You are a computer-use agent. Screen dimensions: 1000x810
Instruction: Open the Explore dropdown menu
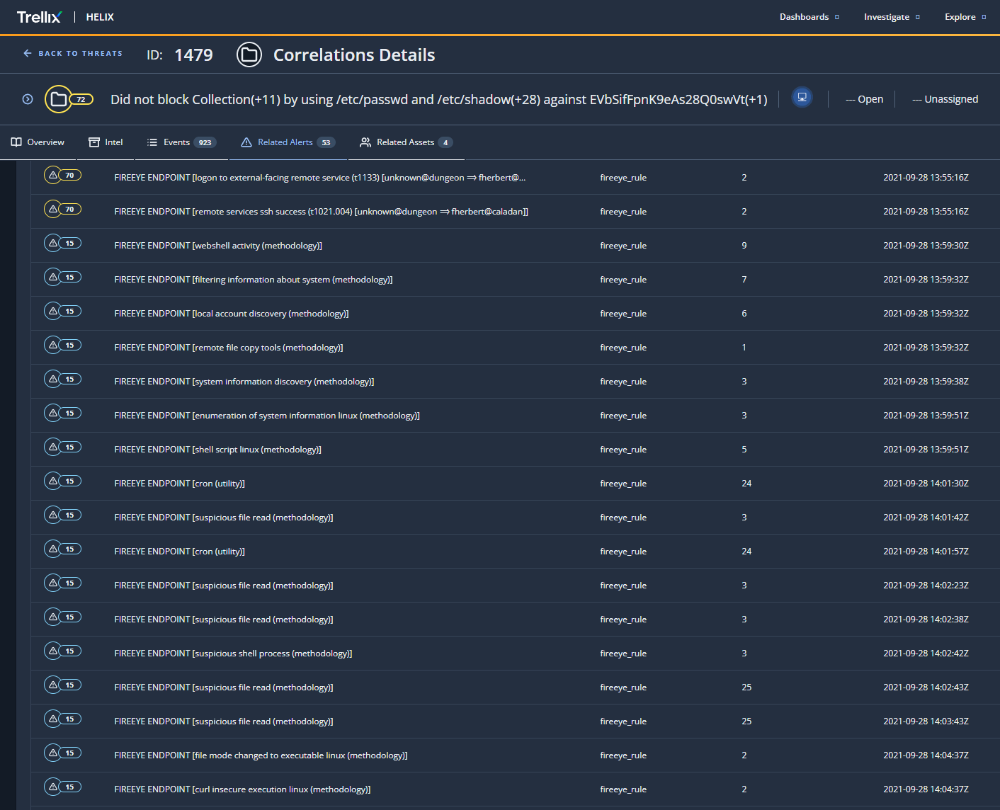965,17
